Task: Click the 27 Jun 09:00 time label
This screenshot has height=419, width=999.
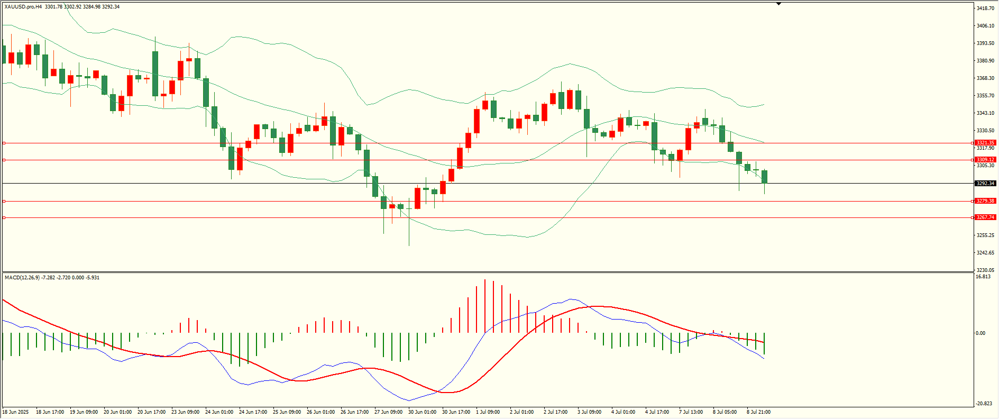Action: click(389, 412)
